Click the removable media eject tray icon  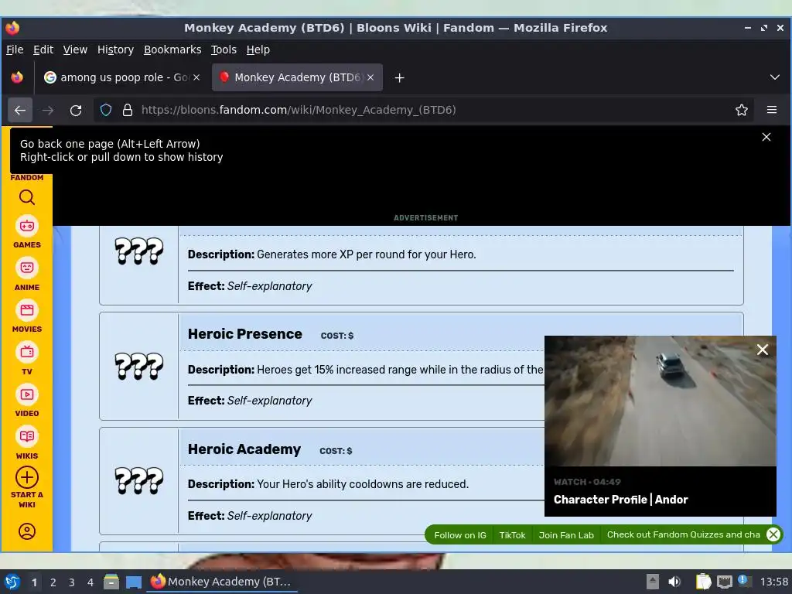pos(653,582)
